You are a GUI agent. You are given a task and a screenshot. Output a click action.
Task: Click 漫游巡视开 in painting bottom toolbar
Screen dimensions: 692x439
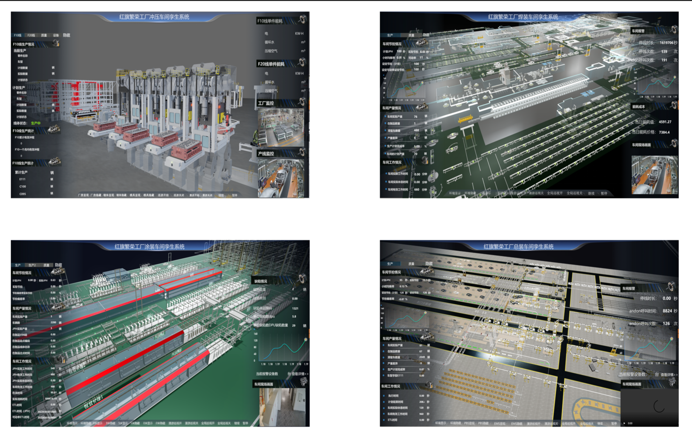pos(175,423)
